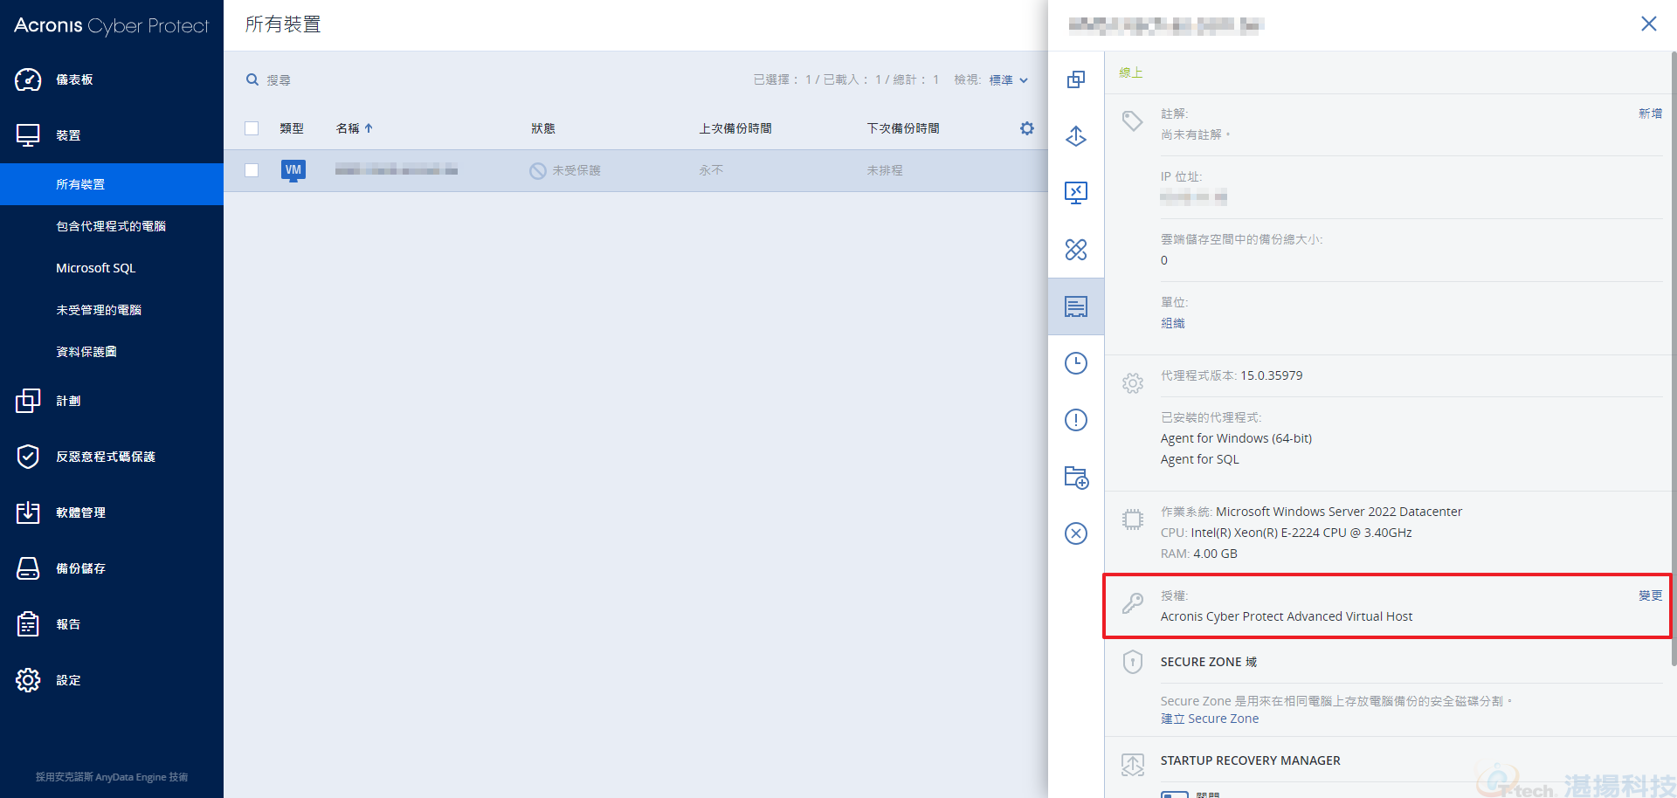Click the Agent for Windows (64-bit) text
Screen dimensions: 1677x798
pyautogui.click(x=1236, y=438)
